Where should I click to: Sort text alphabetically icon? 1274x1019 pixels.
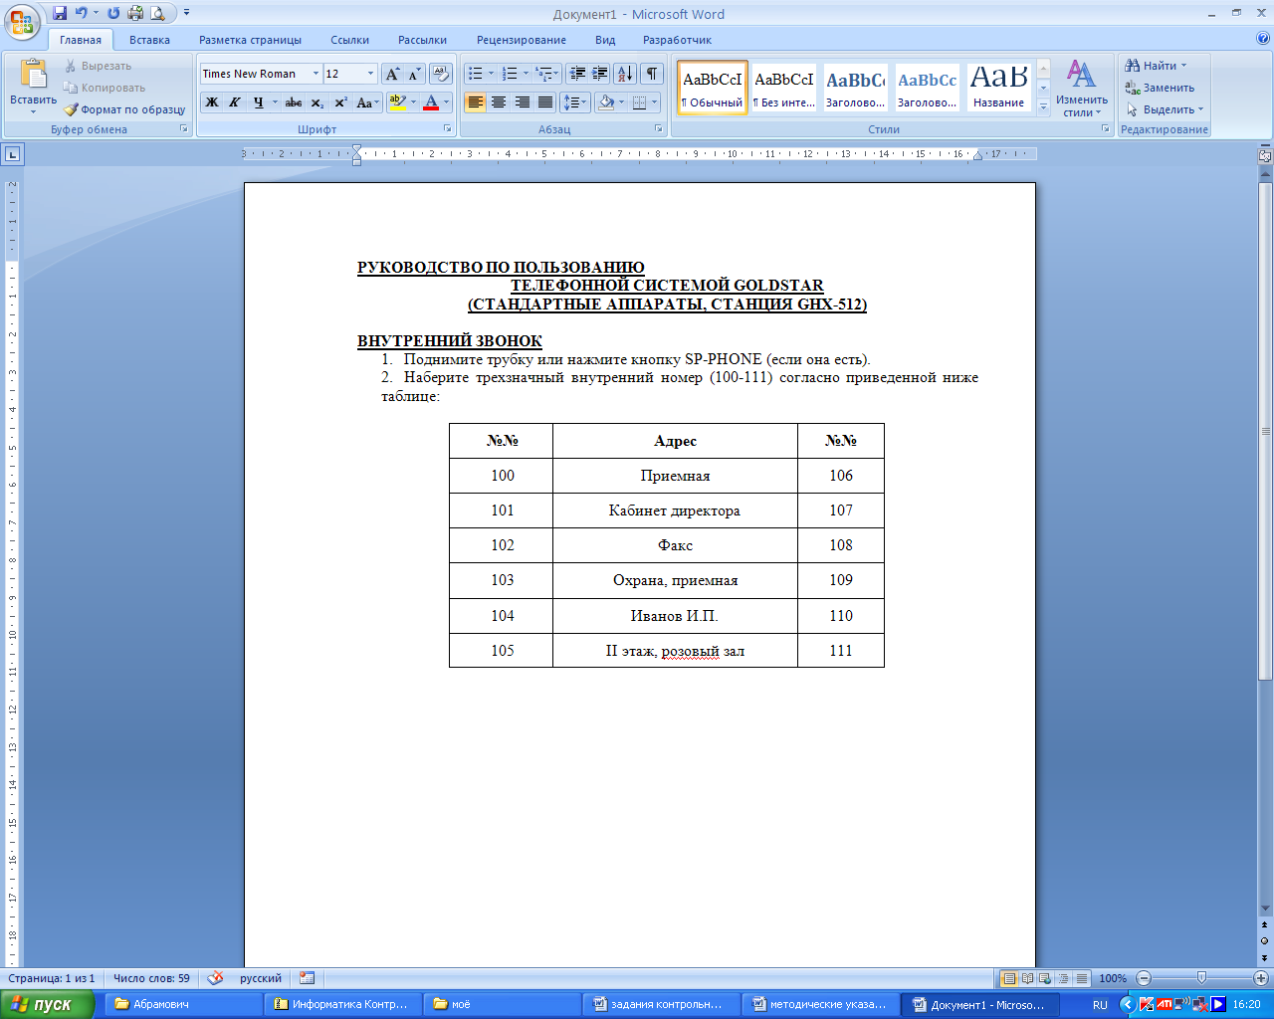click(625, 74)
